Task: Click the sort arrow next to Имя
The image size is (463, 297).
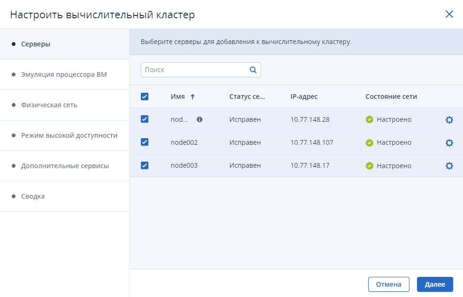Action: coord(193,97)
